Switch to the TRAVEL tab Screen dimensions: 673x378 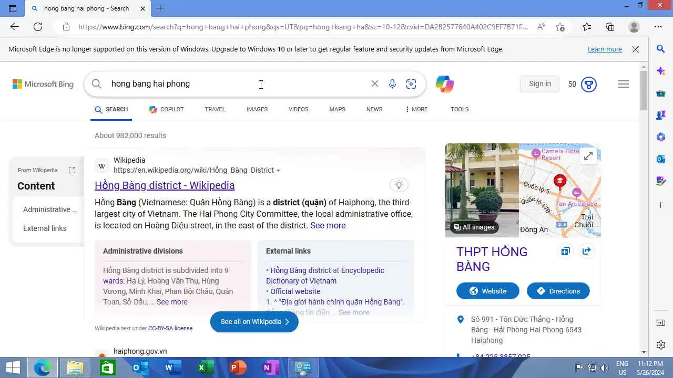coord(215,109)
